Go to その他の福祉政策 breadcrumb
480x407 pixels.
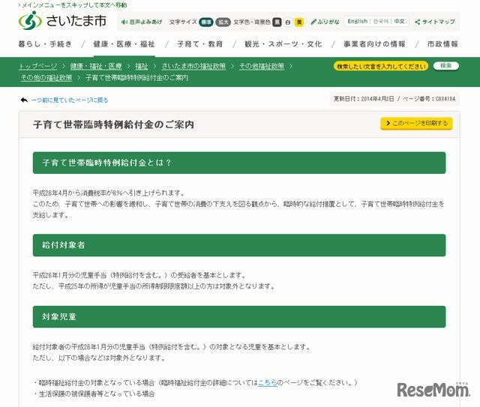pyautogui.click(x=46, y=78)
